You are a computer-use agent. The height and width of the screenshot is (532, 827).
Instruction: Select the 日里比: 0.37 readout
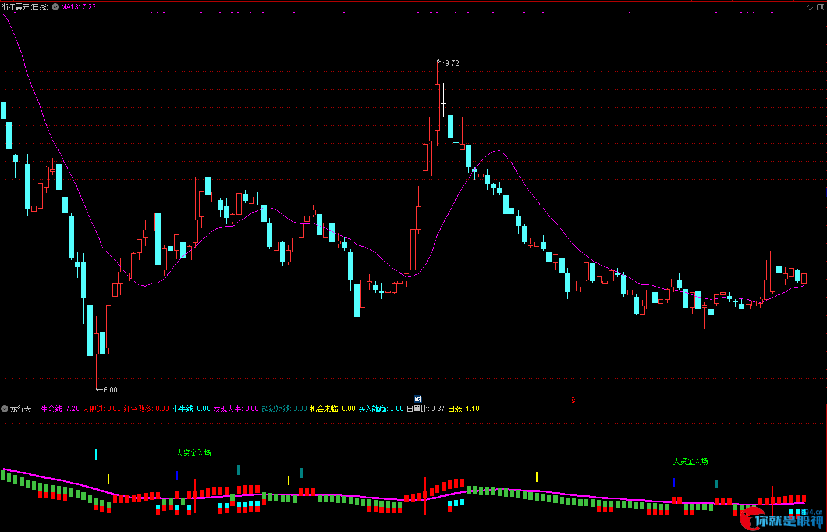(x=425, y=409)
